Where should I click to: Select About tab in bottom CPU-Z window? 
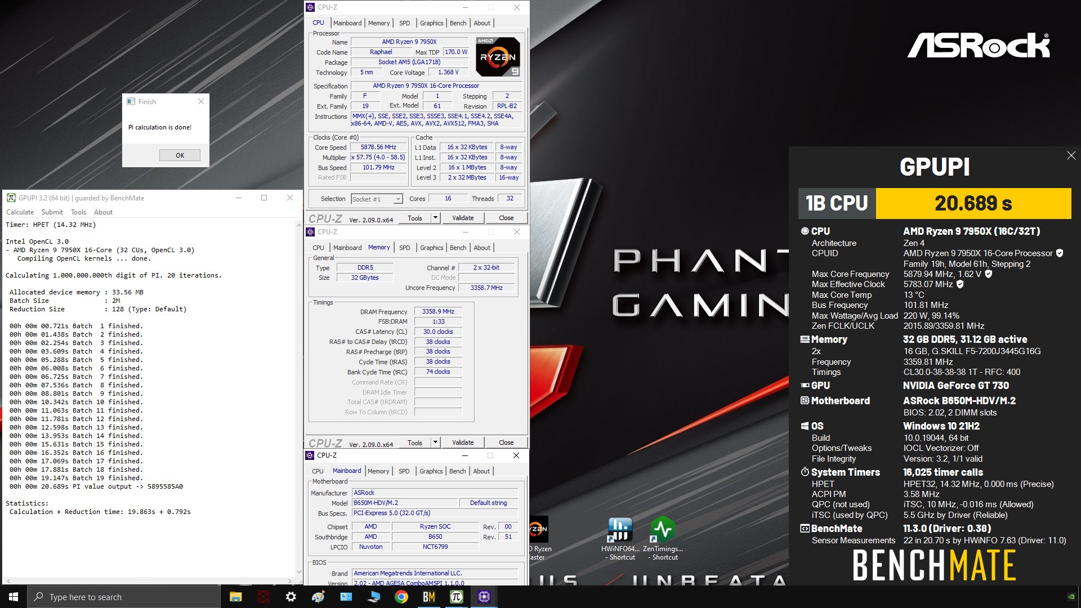click(x=481, y=471)
